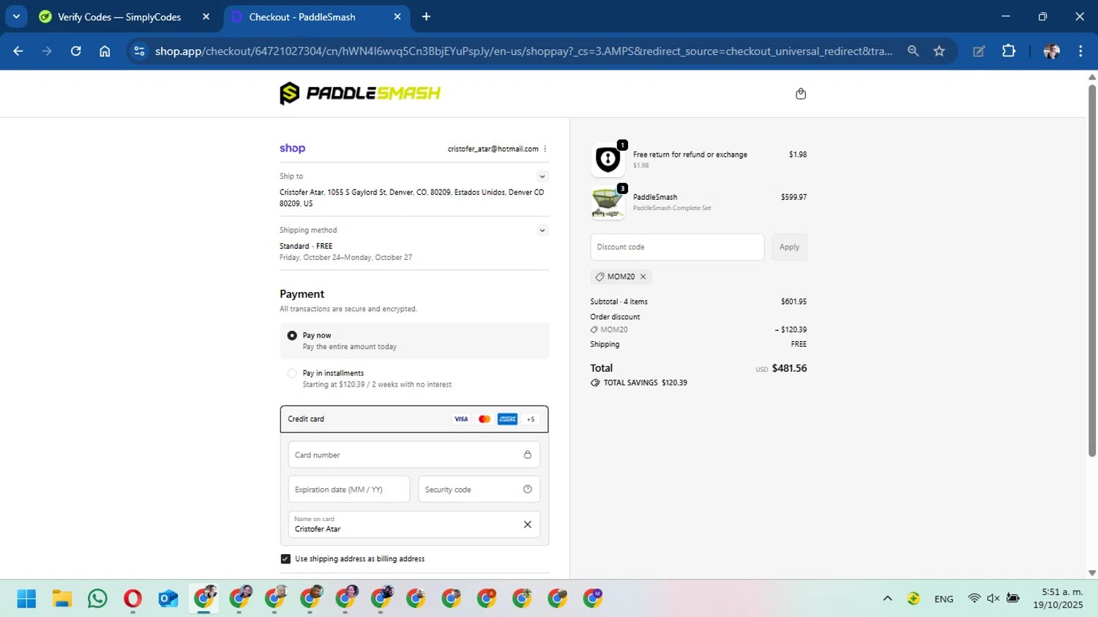The image size is (1098, 617).
Task: Click the TOTAL SAVINGS $120.39 line
Action: pyautogui.click(x=638, y=383)
